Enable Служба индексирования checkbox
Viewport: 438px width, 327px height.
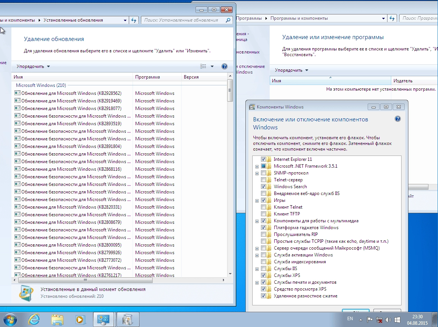pyautogui.click(x=263, y=262)
